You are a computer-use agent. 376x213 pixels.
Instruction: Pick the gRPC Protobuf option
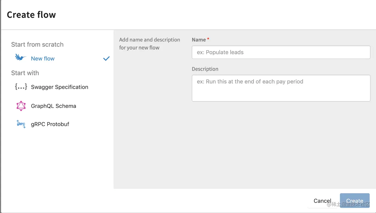coord(50,124)
